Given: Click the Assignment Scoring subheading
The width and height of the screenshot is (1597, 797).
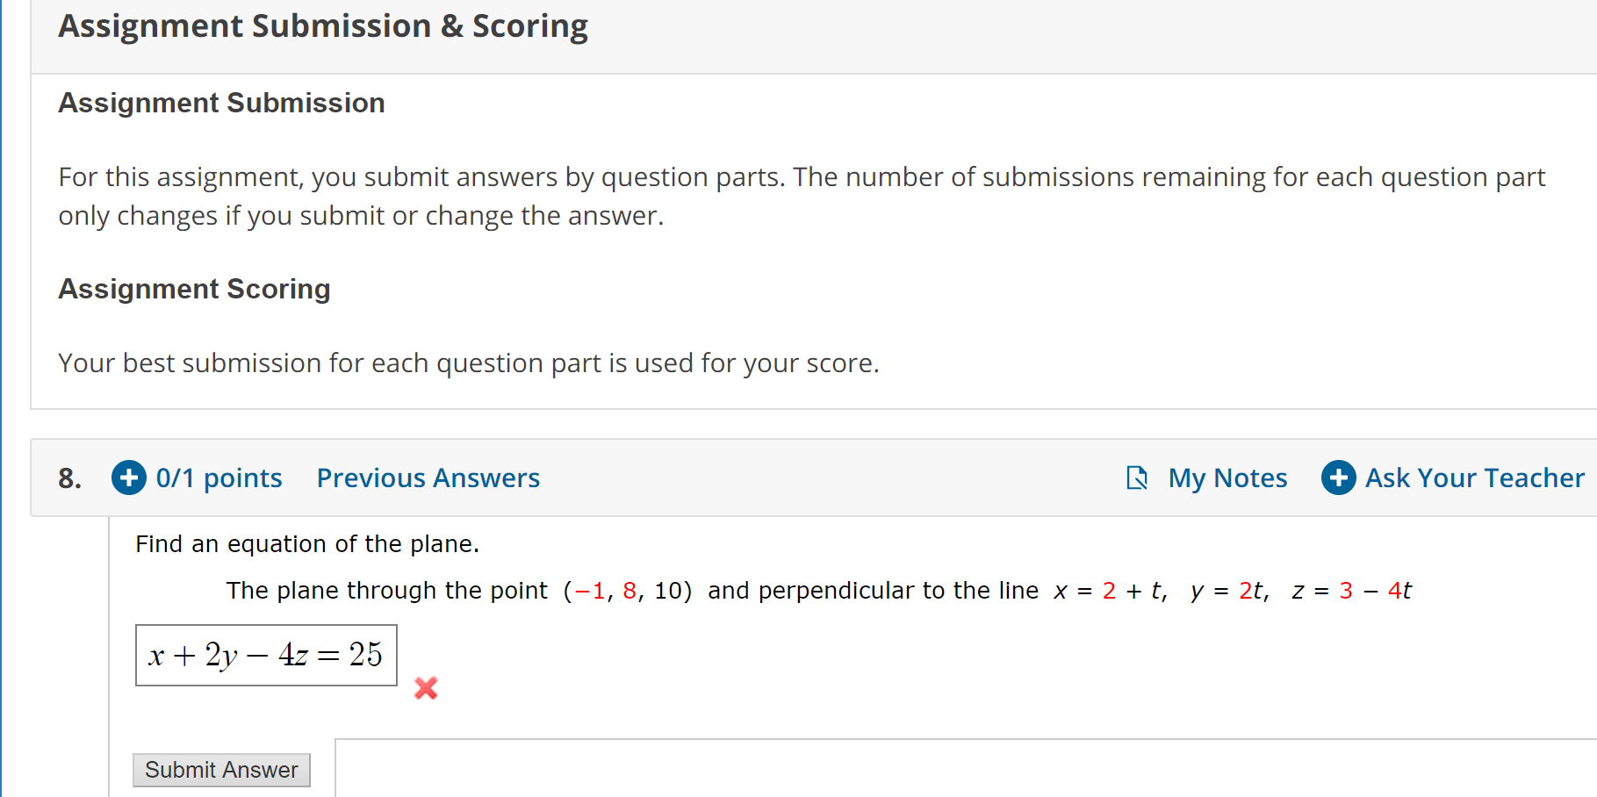Looking at the screenshot, I should [194, 289].
